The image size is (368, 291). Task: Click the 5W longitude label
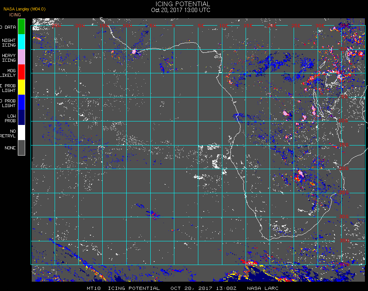pos(153,26)
